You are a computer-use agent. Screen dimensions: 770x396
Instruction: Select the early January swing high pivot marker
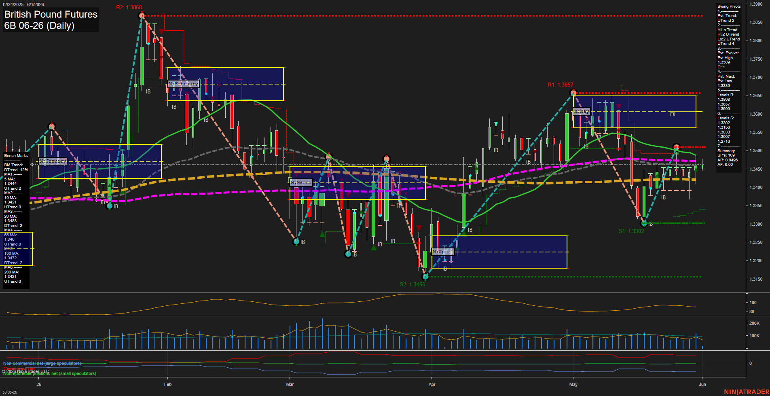tap(51, 126)
